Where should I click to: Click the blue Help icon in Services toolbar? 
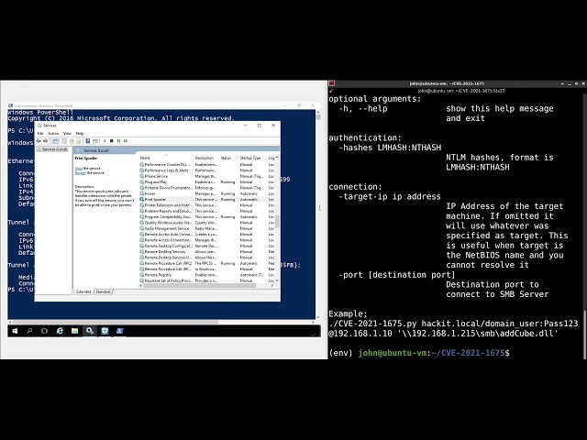pos(88,141)
